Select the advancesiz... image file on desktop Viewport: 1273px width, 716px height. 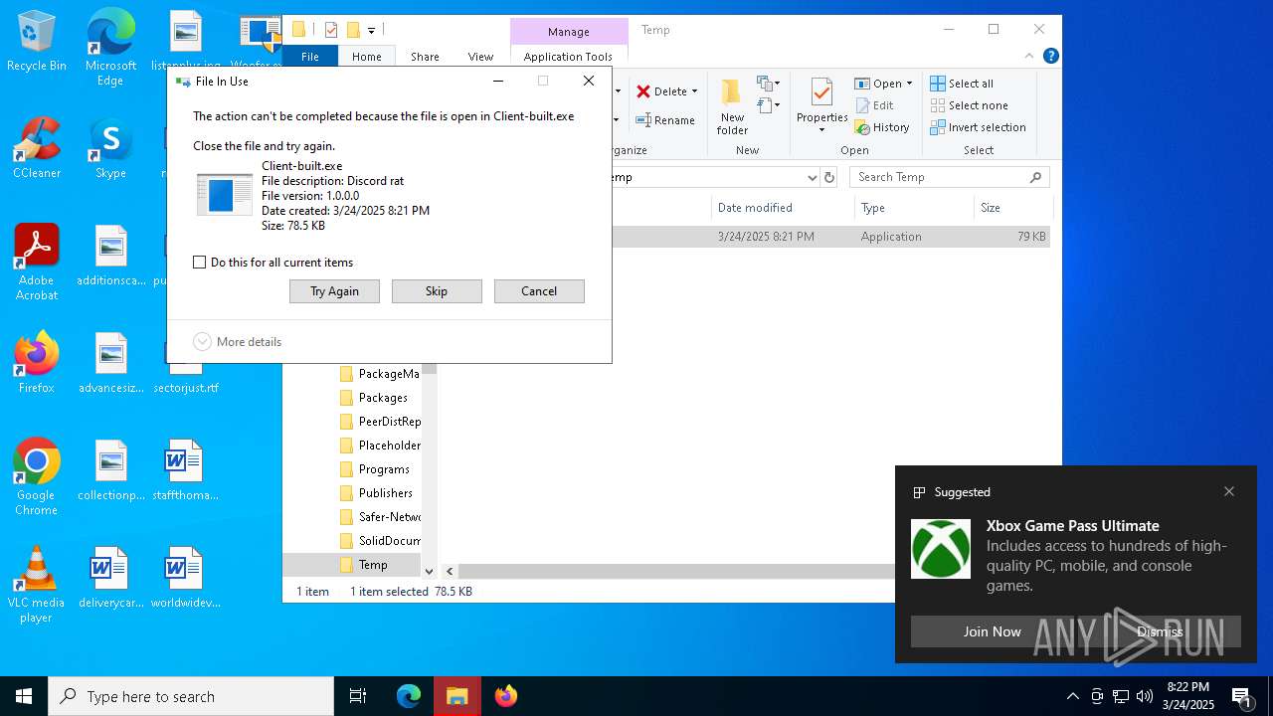click(110, 364)
